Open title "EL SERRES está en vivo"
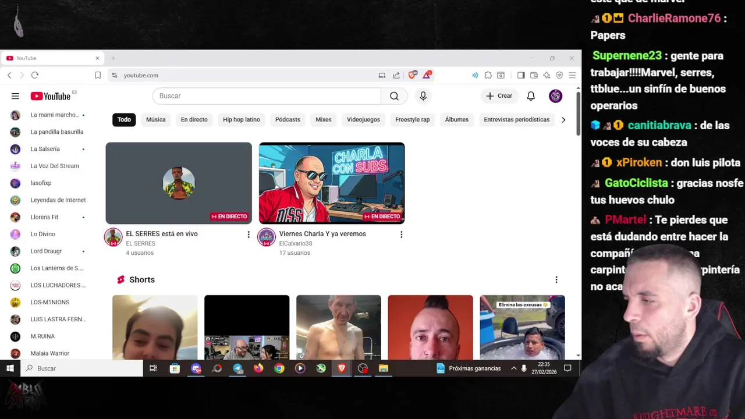Image resolution: width=745 pixels, height=419 pixels. [x=162, y=234]
